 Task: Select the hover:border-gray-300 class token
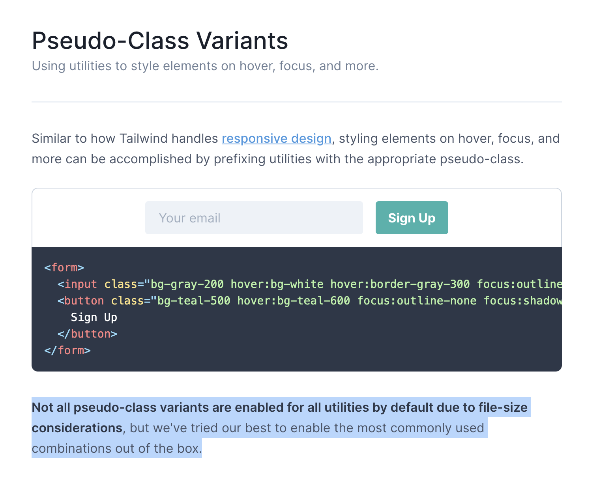click(400, 284)
